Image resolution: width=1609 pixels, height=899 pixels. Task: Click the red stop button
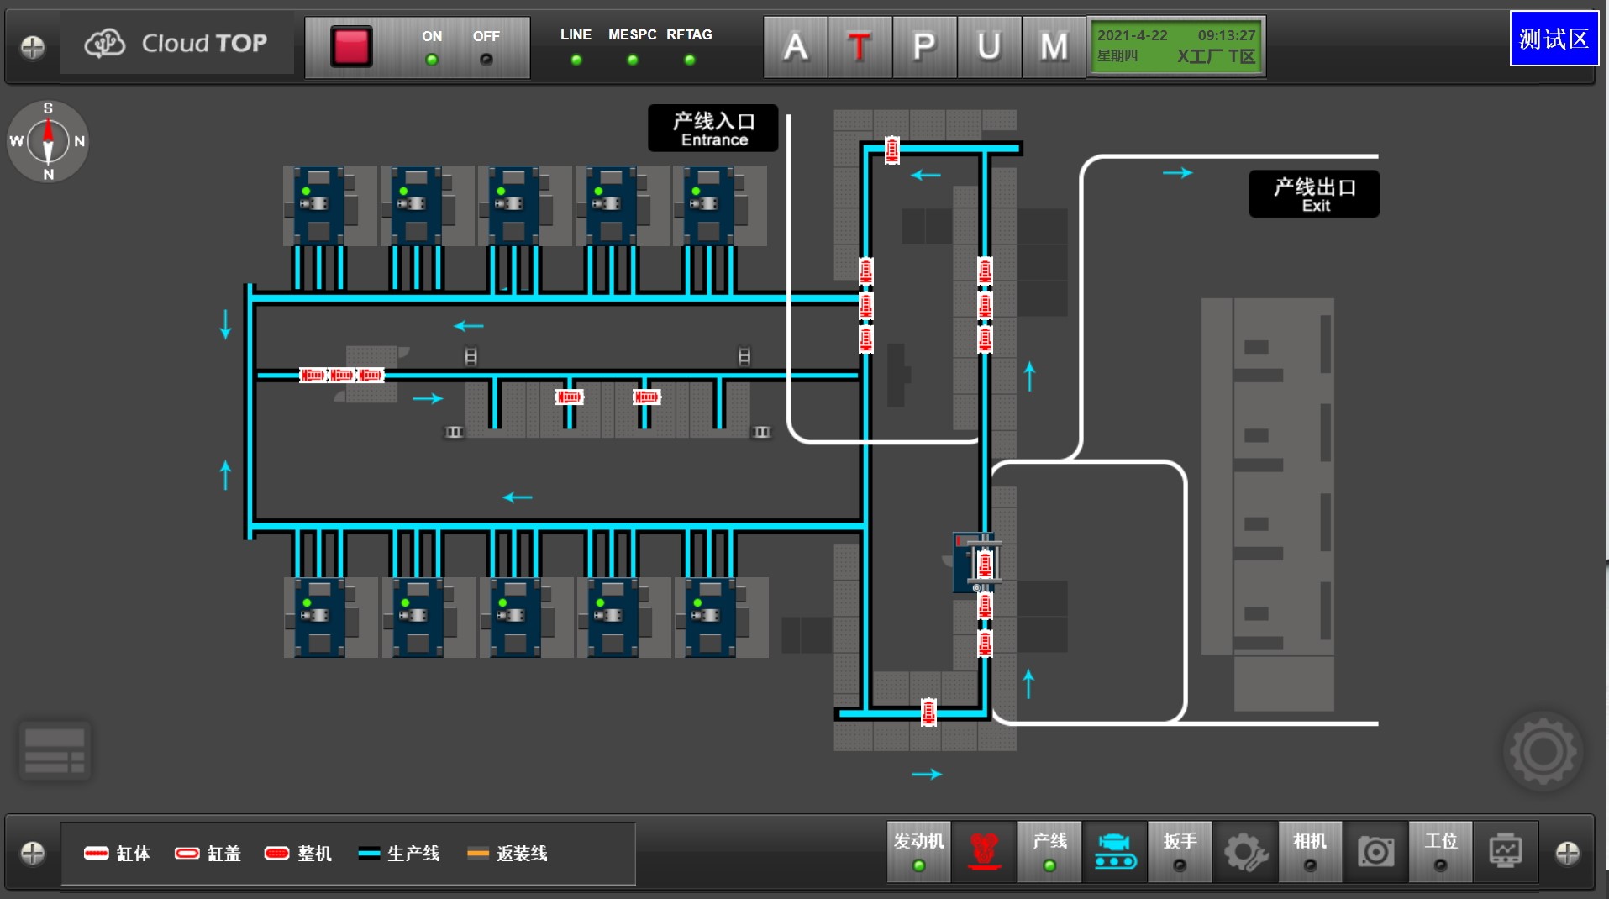(351, 47)
